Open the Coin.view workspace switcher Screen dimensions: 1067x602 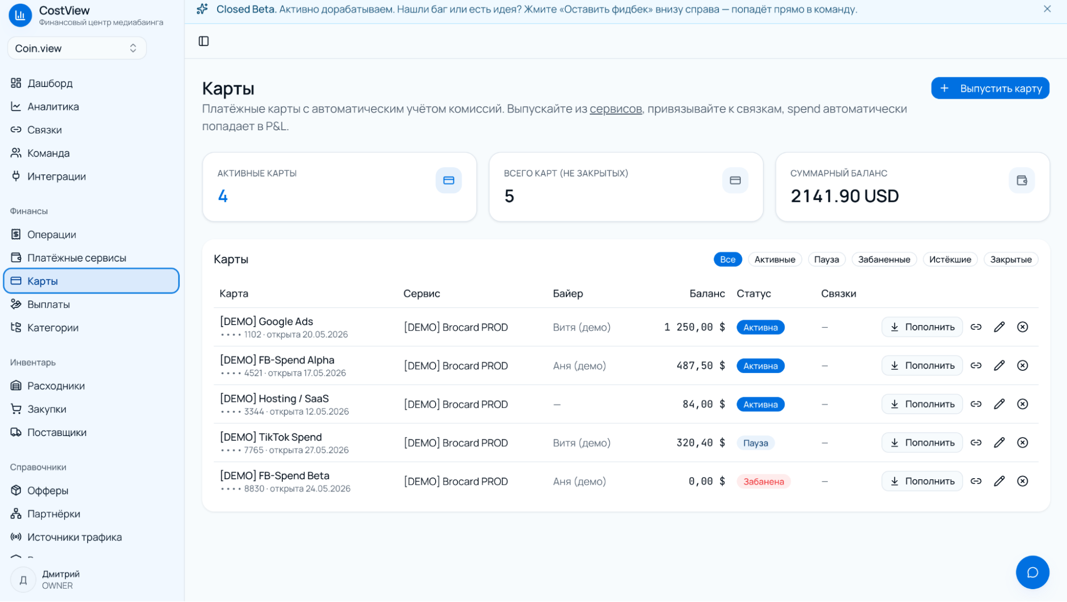(x=77, y=48)
